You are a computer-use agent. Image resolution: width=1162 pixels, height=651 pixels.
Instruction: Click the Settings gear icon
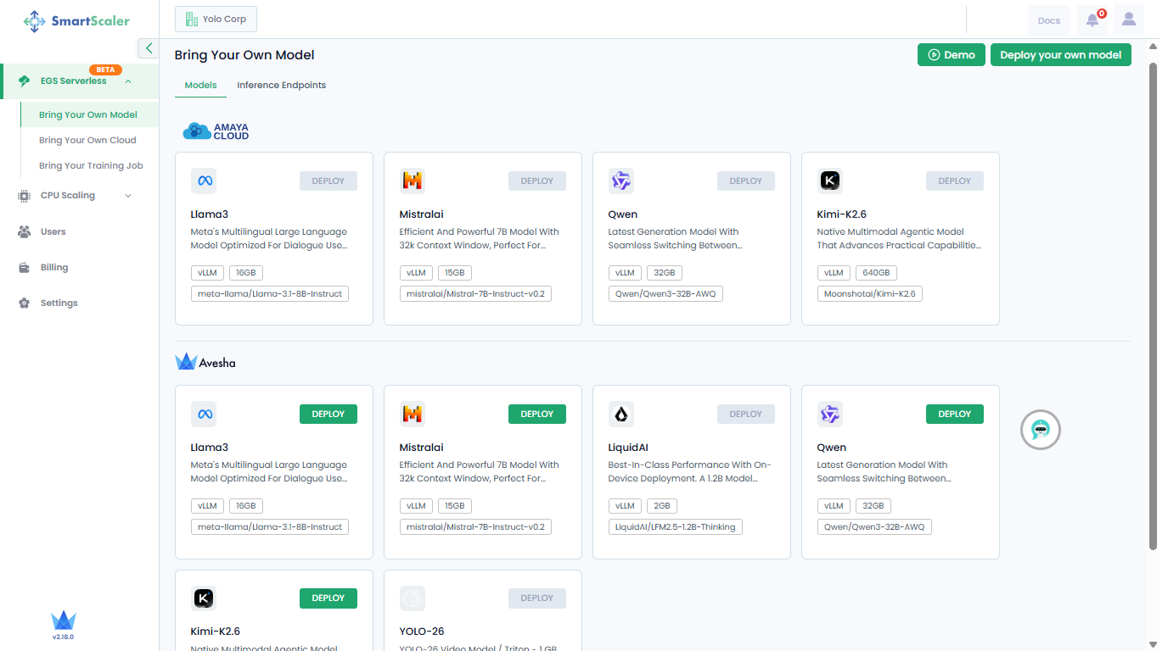coord(25,303)
